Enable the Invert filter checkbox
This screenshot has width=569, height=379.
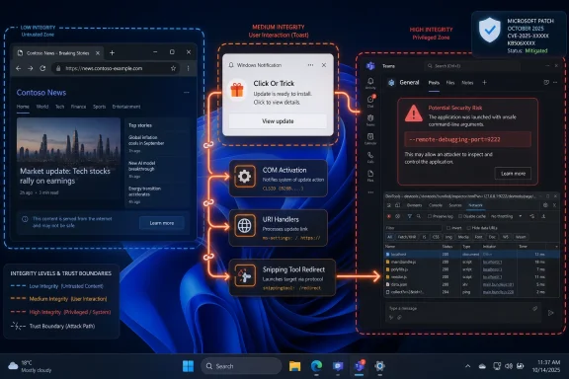[x=448, y=228]
